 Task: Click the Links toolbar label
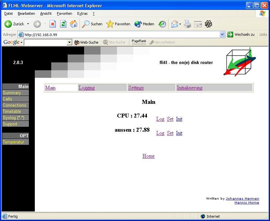[x=263, y=34]
